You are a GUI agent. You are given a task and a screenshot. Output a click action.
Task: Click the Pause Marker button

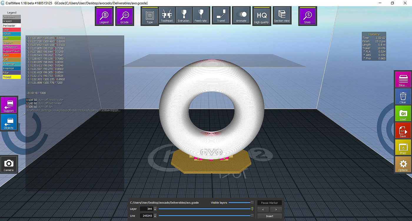click(270, 203)
